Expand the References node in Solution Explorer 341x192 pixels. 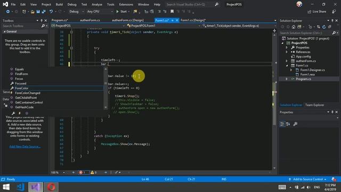pyautogui.click(x=287, y=52)
